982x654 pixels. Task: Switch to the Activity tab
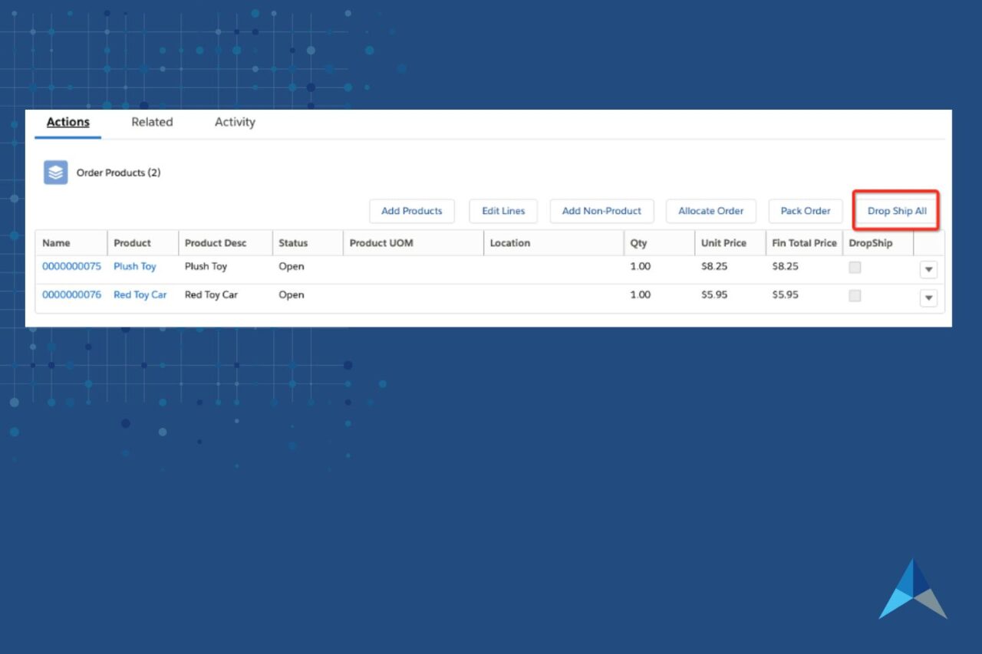pos(234,122)
